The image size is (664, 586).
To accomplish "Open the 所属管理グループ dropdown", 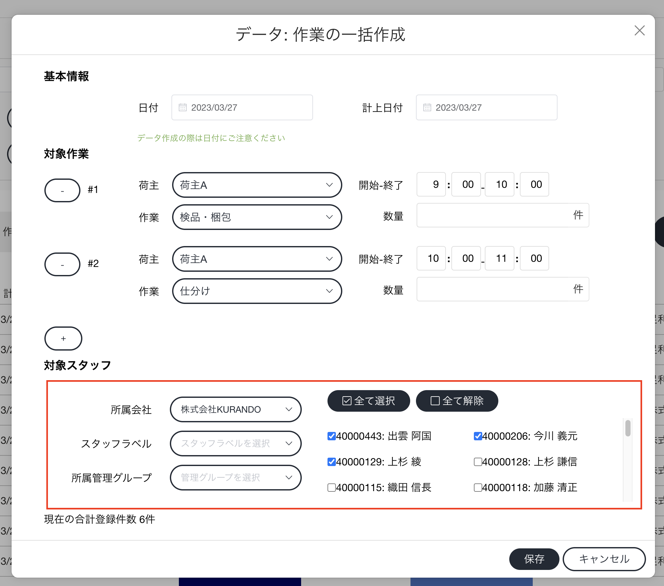I will point(235,478).
